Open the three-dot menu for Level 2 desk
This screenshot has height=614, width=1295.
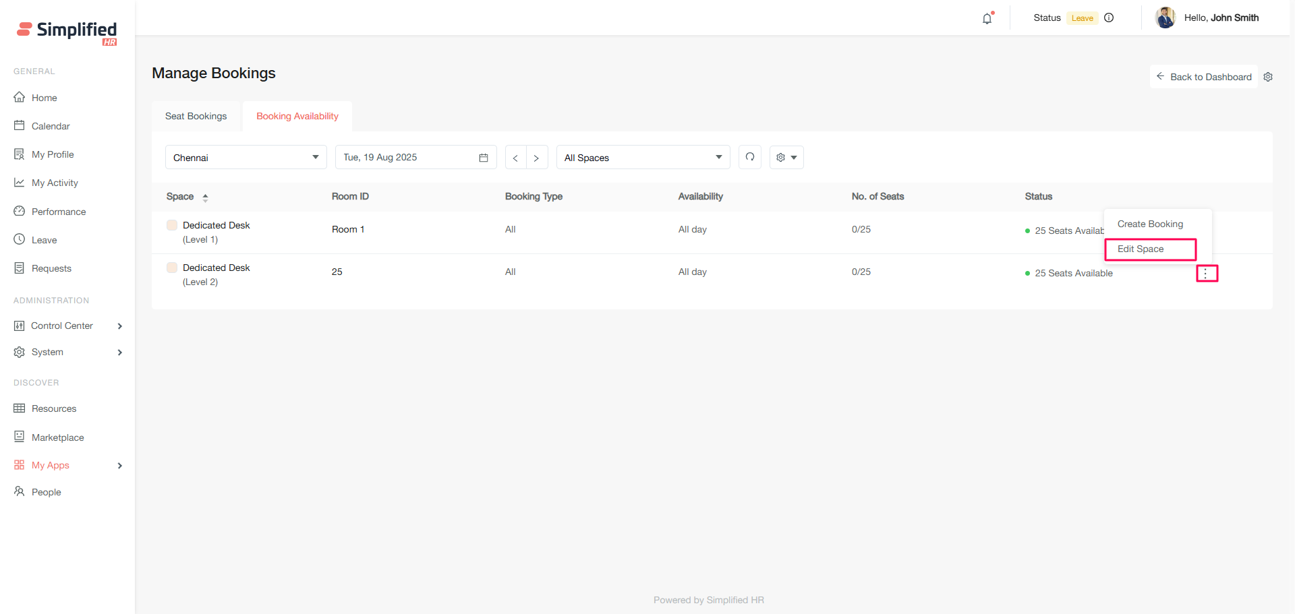[x=1206, y=274]
